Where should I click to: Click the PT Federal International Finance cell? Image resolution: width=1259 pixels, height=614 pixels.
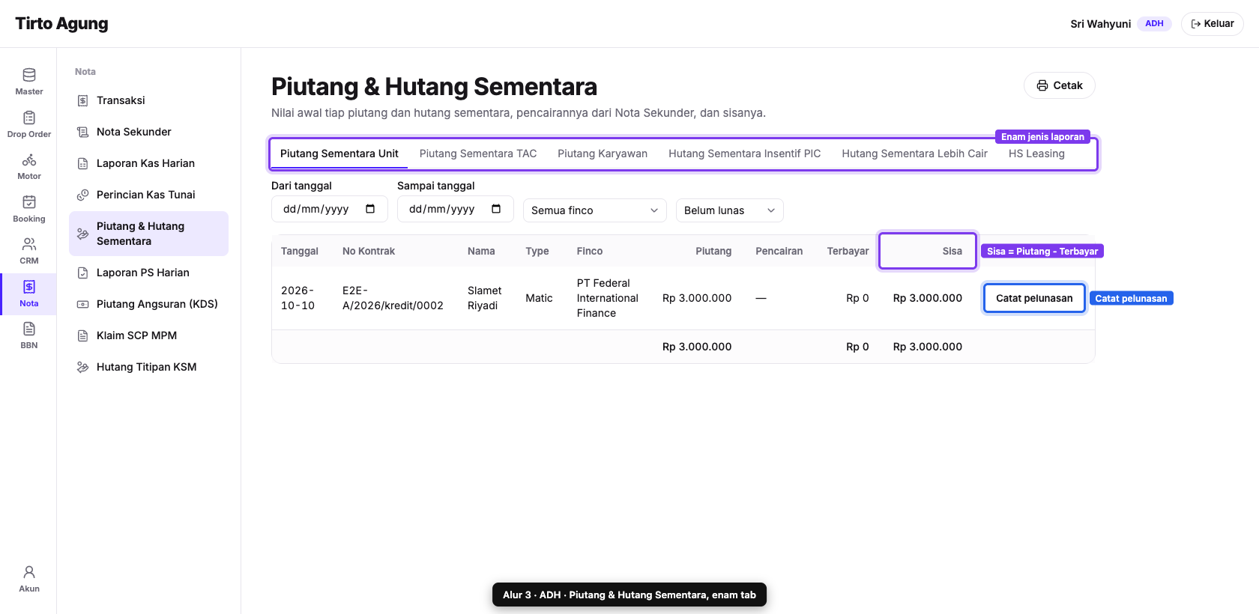(x=608, y=298)
